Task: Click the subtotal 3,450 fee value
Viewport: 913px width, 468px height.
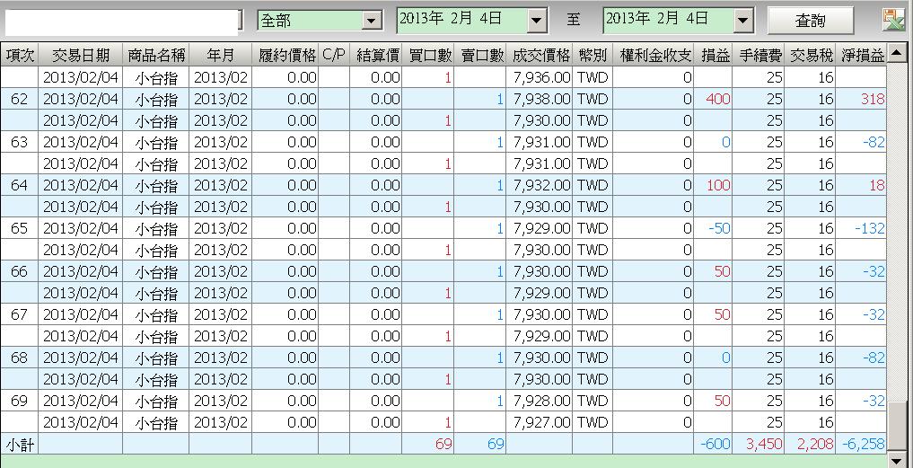Action: [764, 444]
